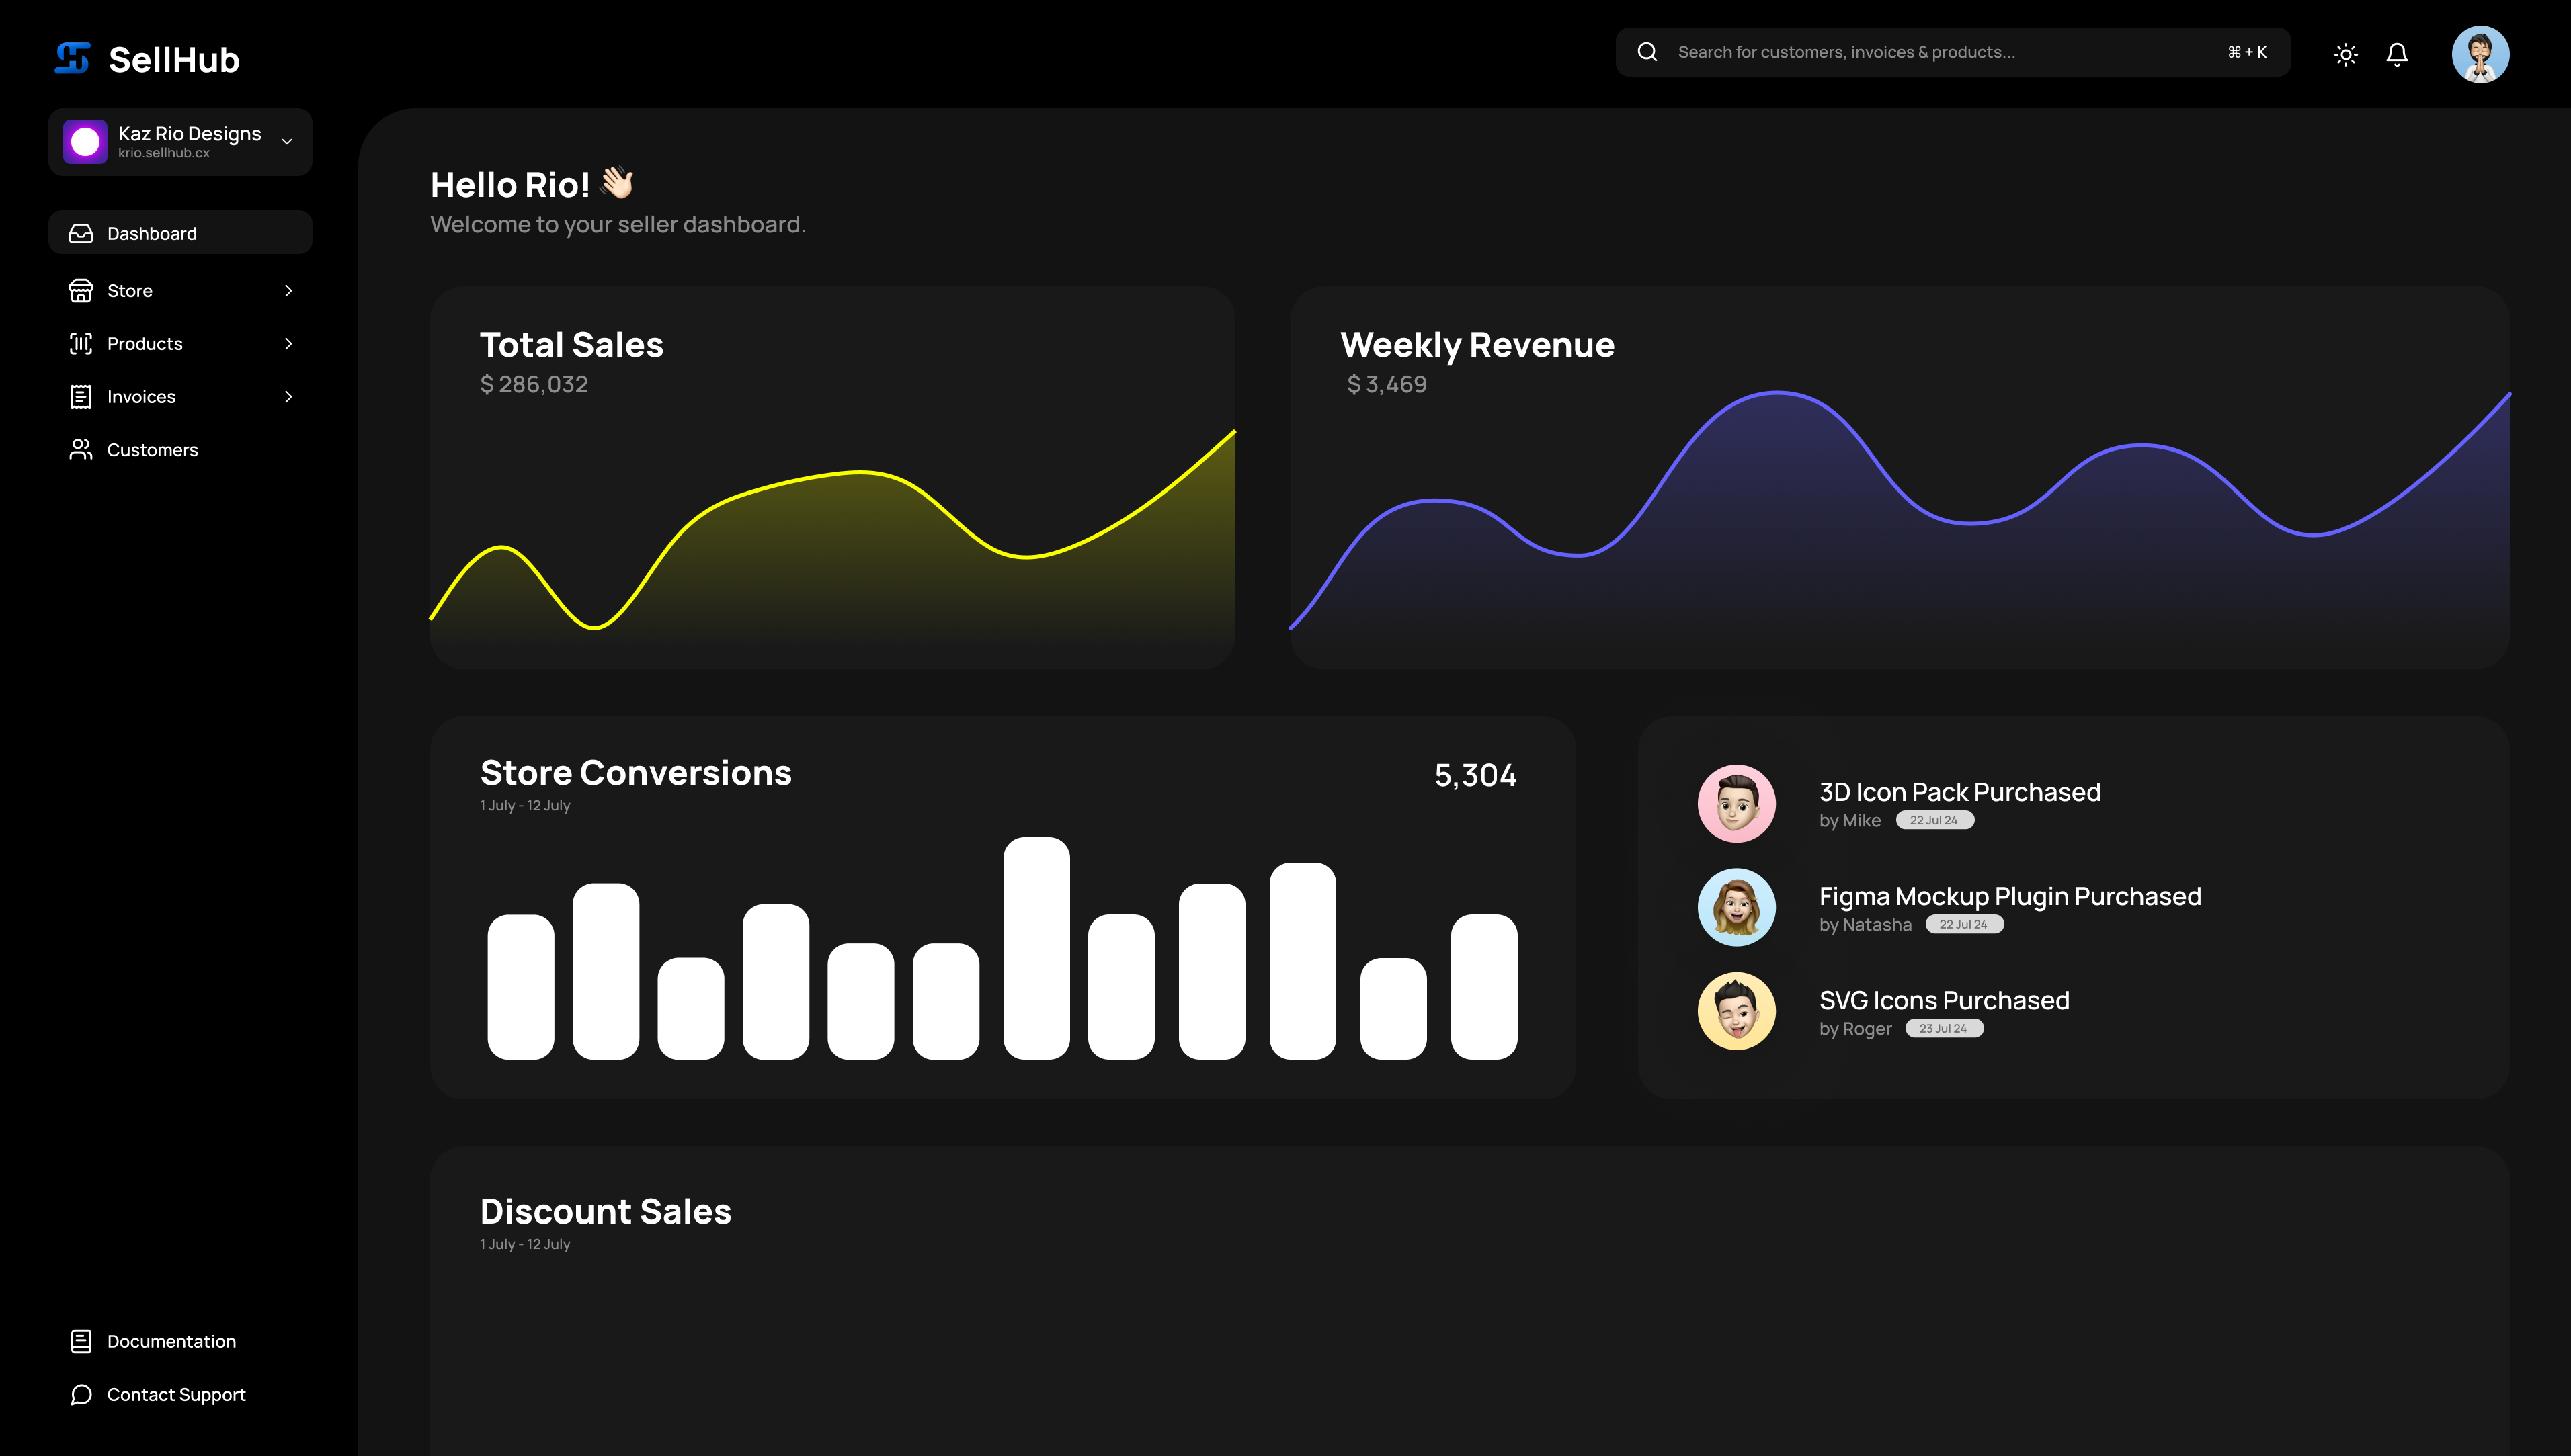Expand the Products submenu
Viewport: 2571px width, 1456px height.
tap(288, 343)
